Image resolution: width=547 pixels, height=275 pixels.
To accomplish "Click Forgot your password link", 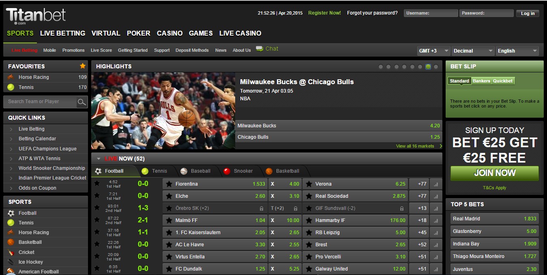I will click(372, 13).
